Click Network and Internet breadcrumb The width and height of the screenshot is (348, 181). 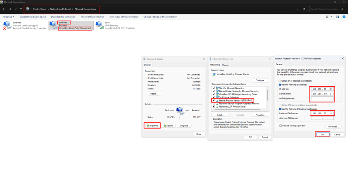click(60, 9)
